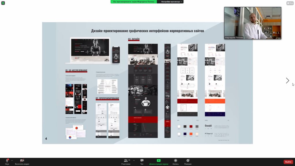Click the microphone audio icon
This screenshot has height=166, width=295.
coord(7,160)
